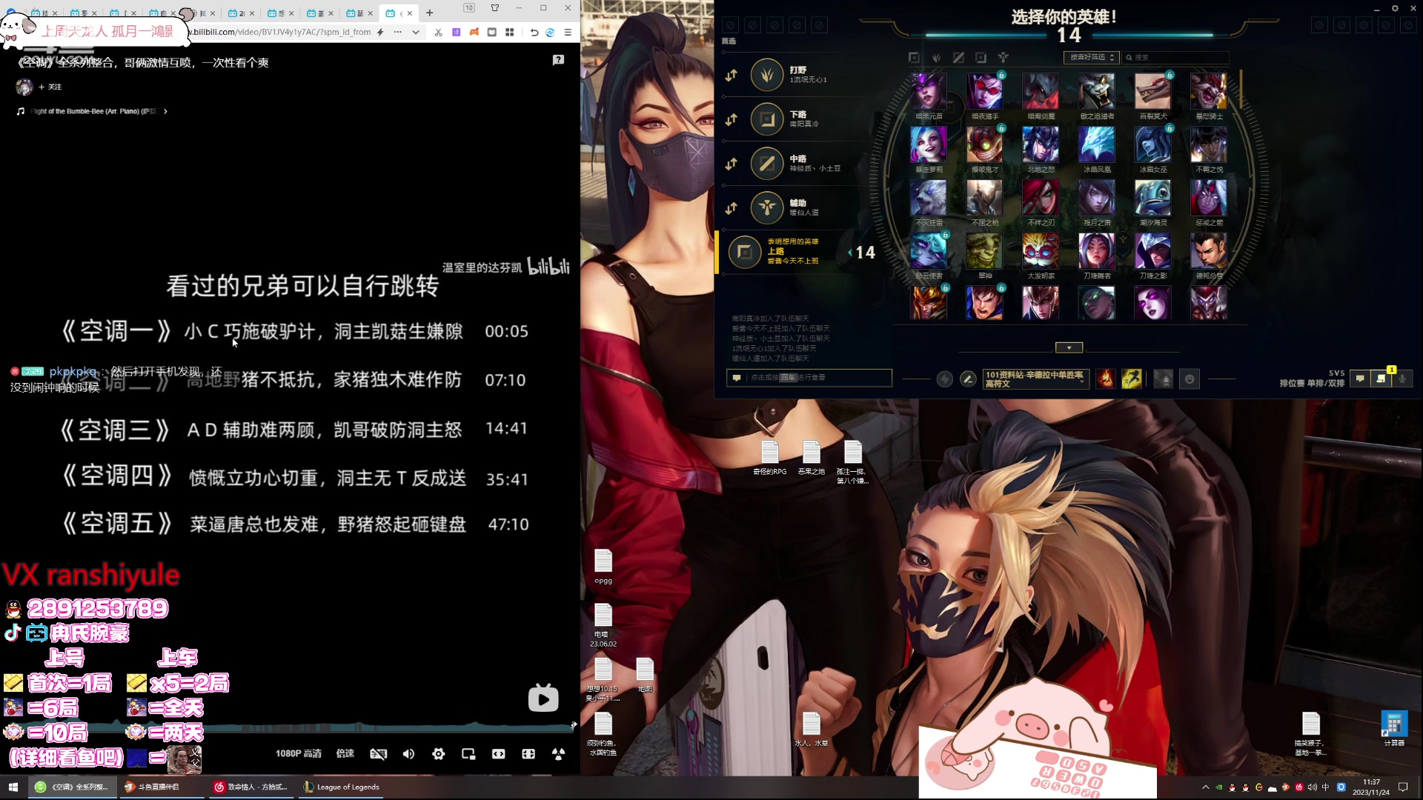Jump to 《空调一》 chapter at 00:05
The height and width of the screenshot is (800, 1423).
[x=294, y=331]
